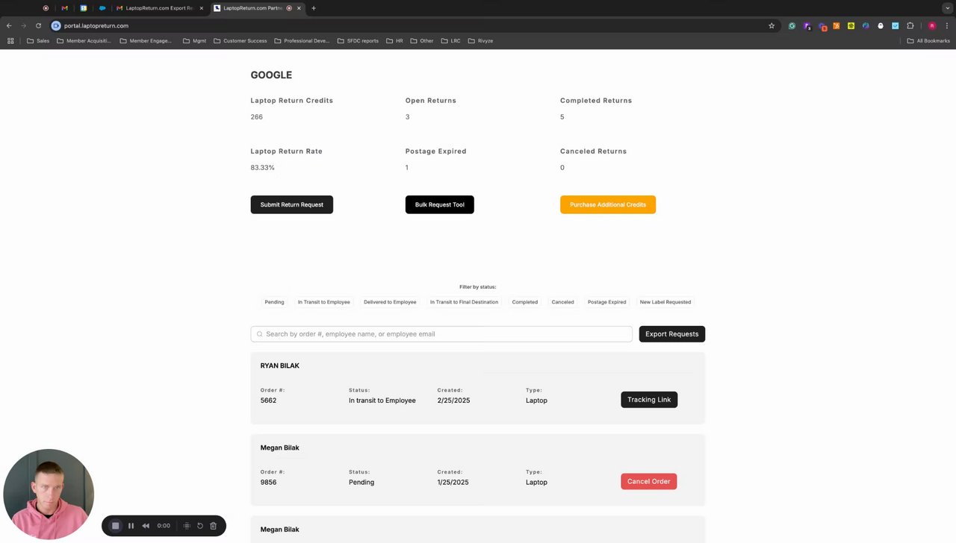The height and width of the screenshot is (543, 956).
Task: Open a new browser tab
Action: [x=314, y=8]
